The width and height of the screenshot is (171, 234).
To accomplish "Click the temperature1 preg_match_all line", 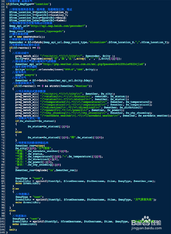I will (84, 105).
